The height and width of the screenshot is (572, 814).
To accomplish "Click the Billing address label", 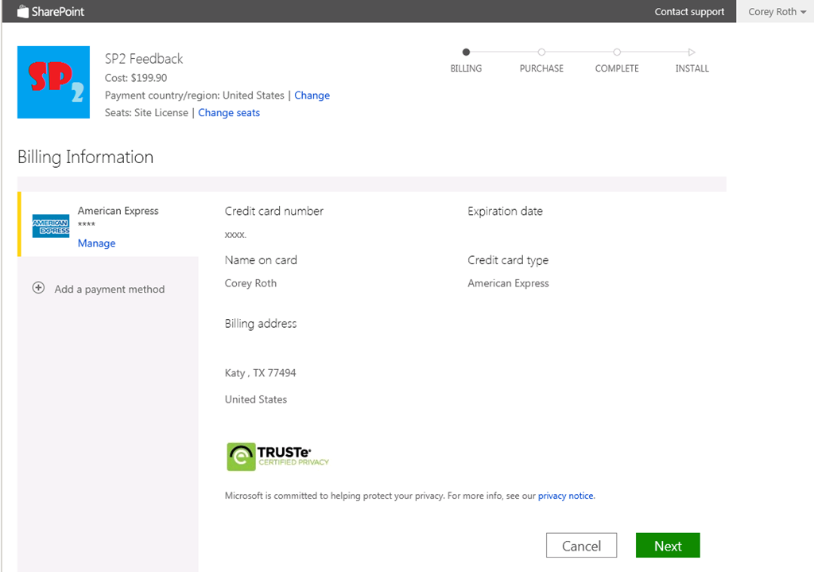I will click(x=261, y=323).
